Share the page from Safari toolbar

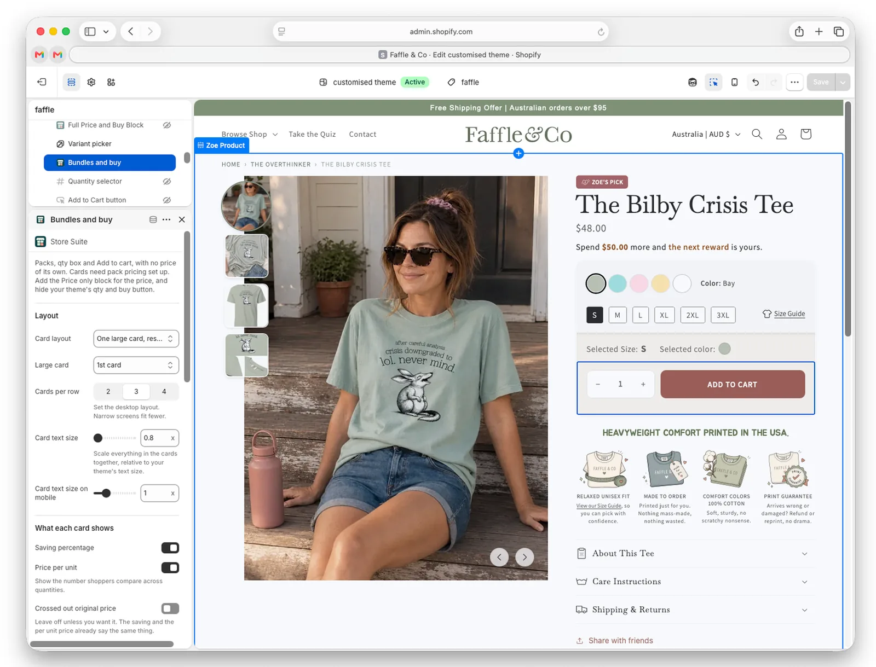(x=799, y=31)
